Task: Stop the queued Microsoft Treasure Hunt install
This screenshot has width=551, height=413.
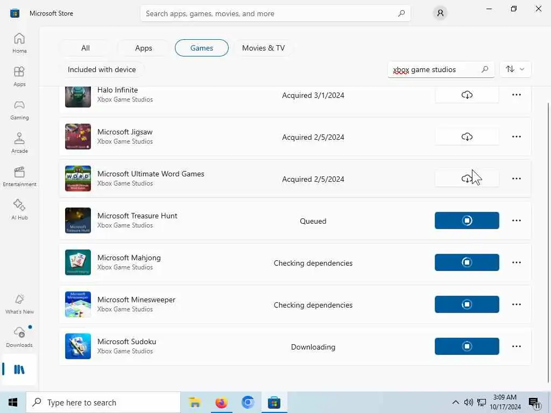Action: point(467,220)
